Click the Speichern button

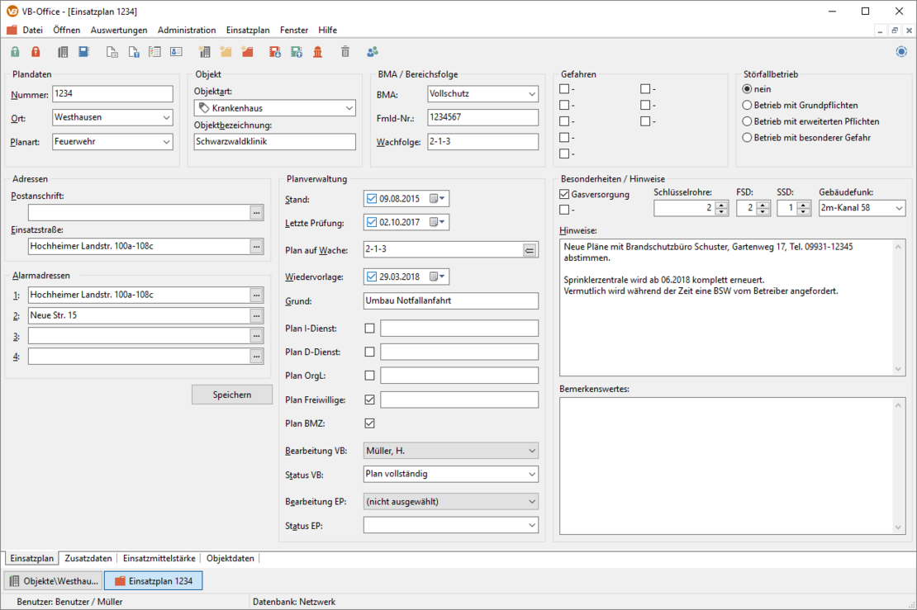point(232,395)
